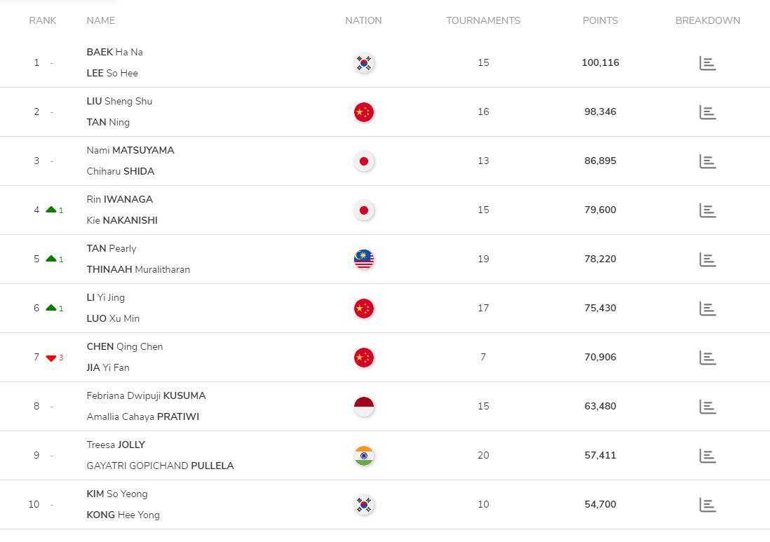770x542 pixels.
Task: Click the India flag for Treesa Jolly
Action: (x=364, y=456)
